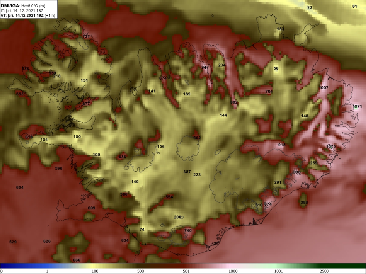Click the 1007 height value

coord(324,88)
